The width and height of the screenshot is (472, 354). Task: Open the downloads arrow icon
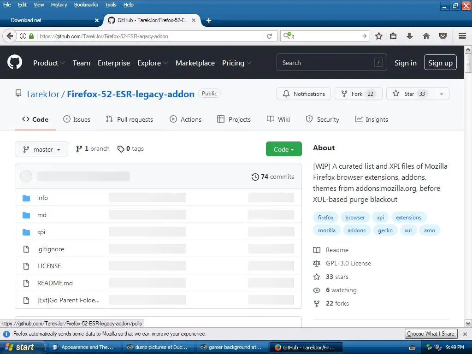tap(410, 36)
